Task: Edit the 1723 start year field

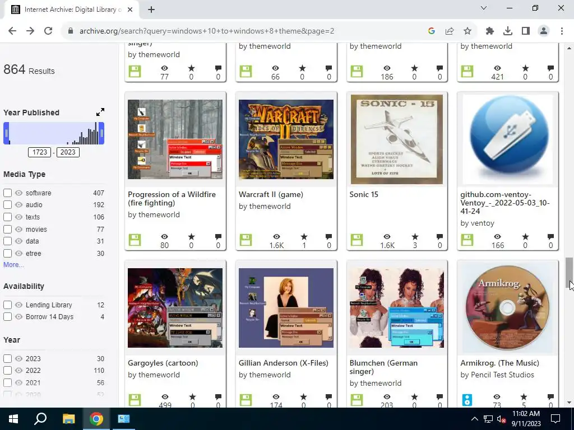Action: [x=40, y=152]
